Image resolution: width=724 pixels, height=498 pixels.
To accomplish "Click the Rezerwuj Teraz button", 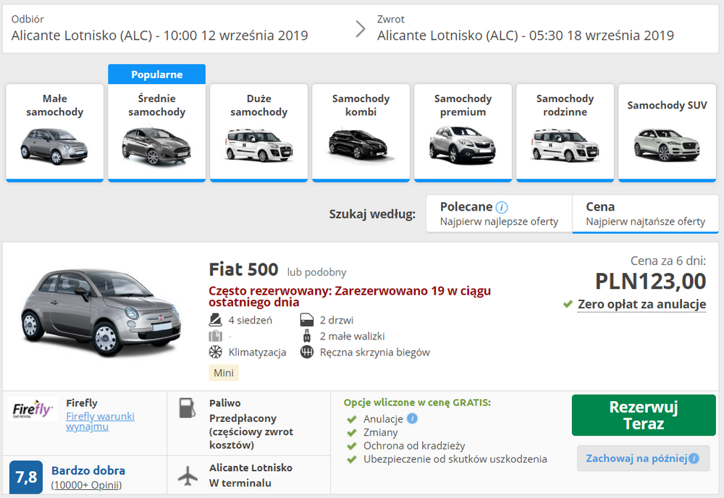I will click(644, 415).
